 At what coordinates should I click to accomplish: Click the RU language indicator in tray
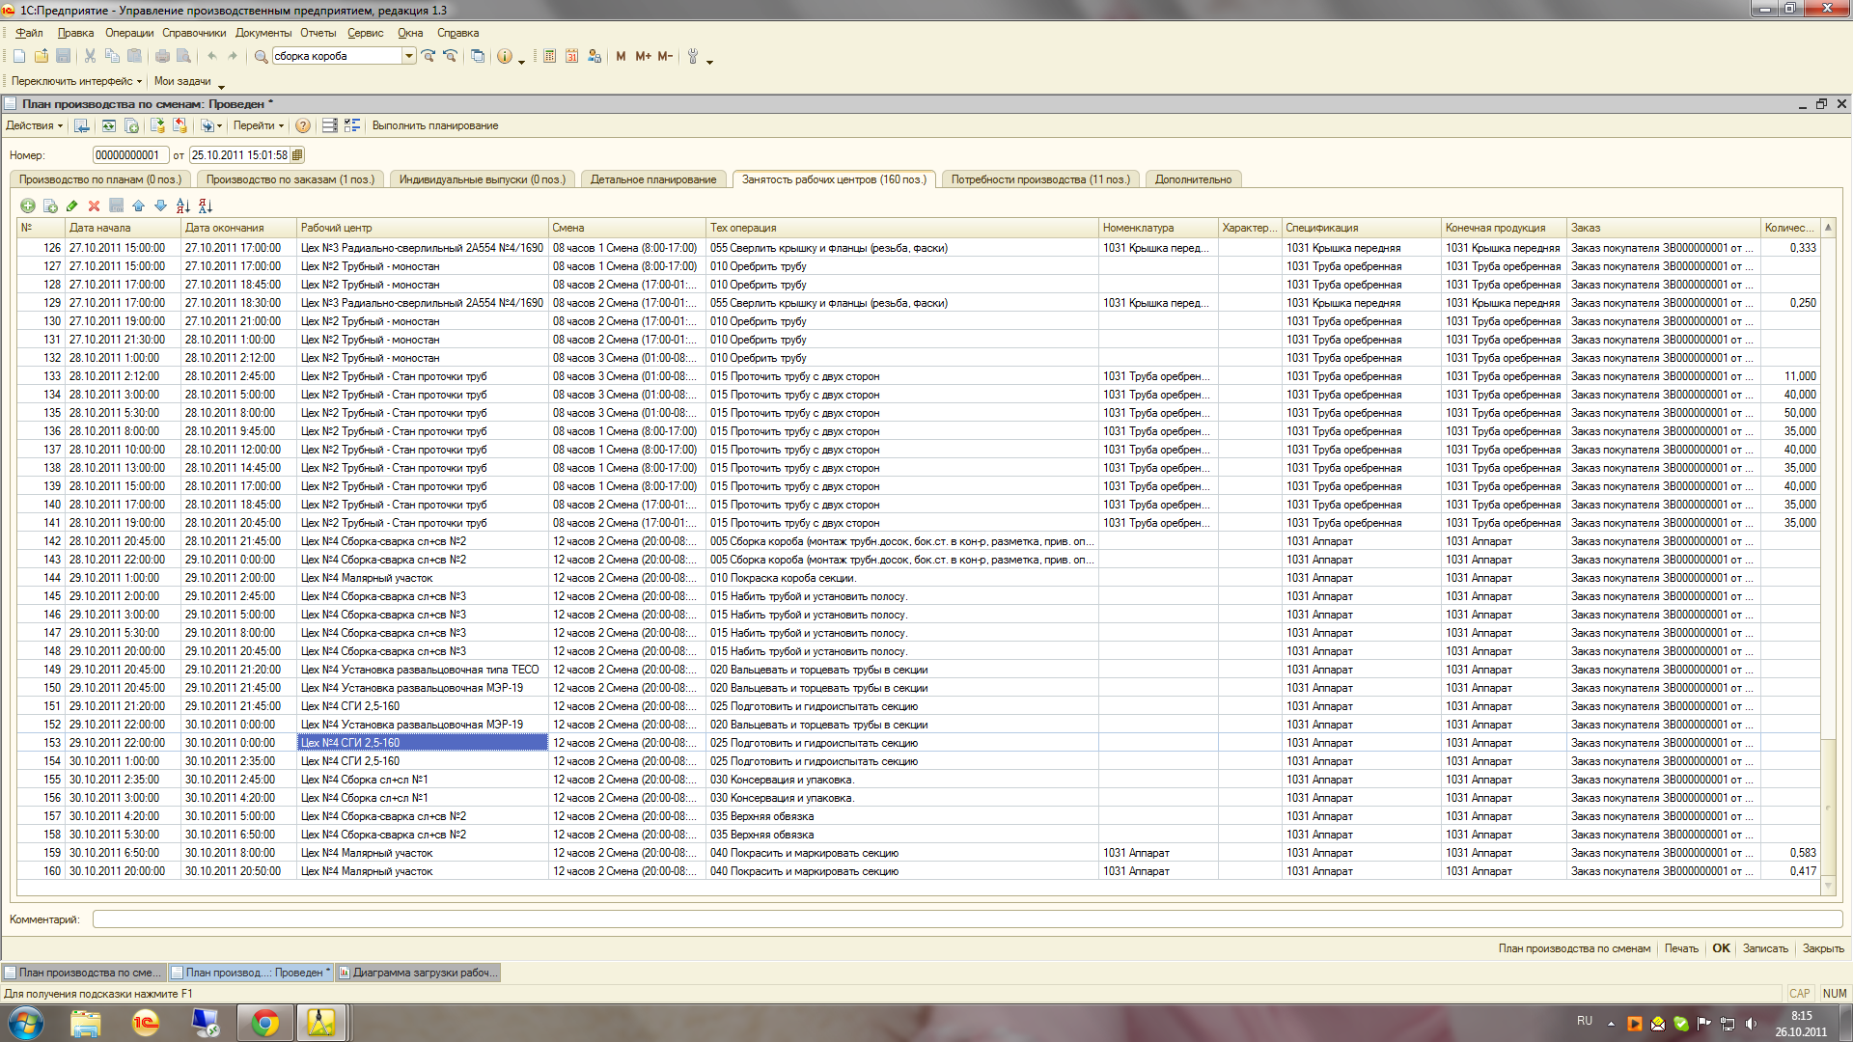[1585, 1021]
